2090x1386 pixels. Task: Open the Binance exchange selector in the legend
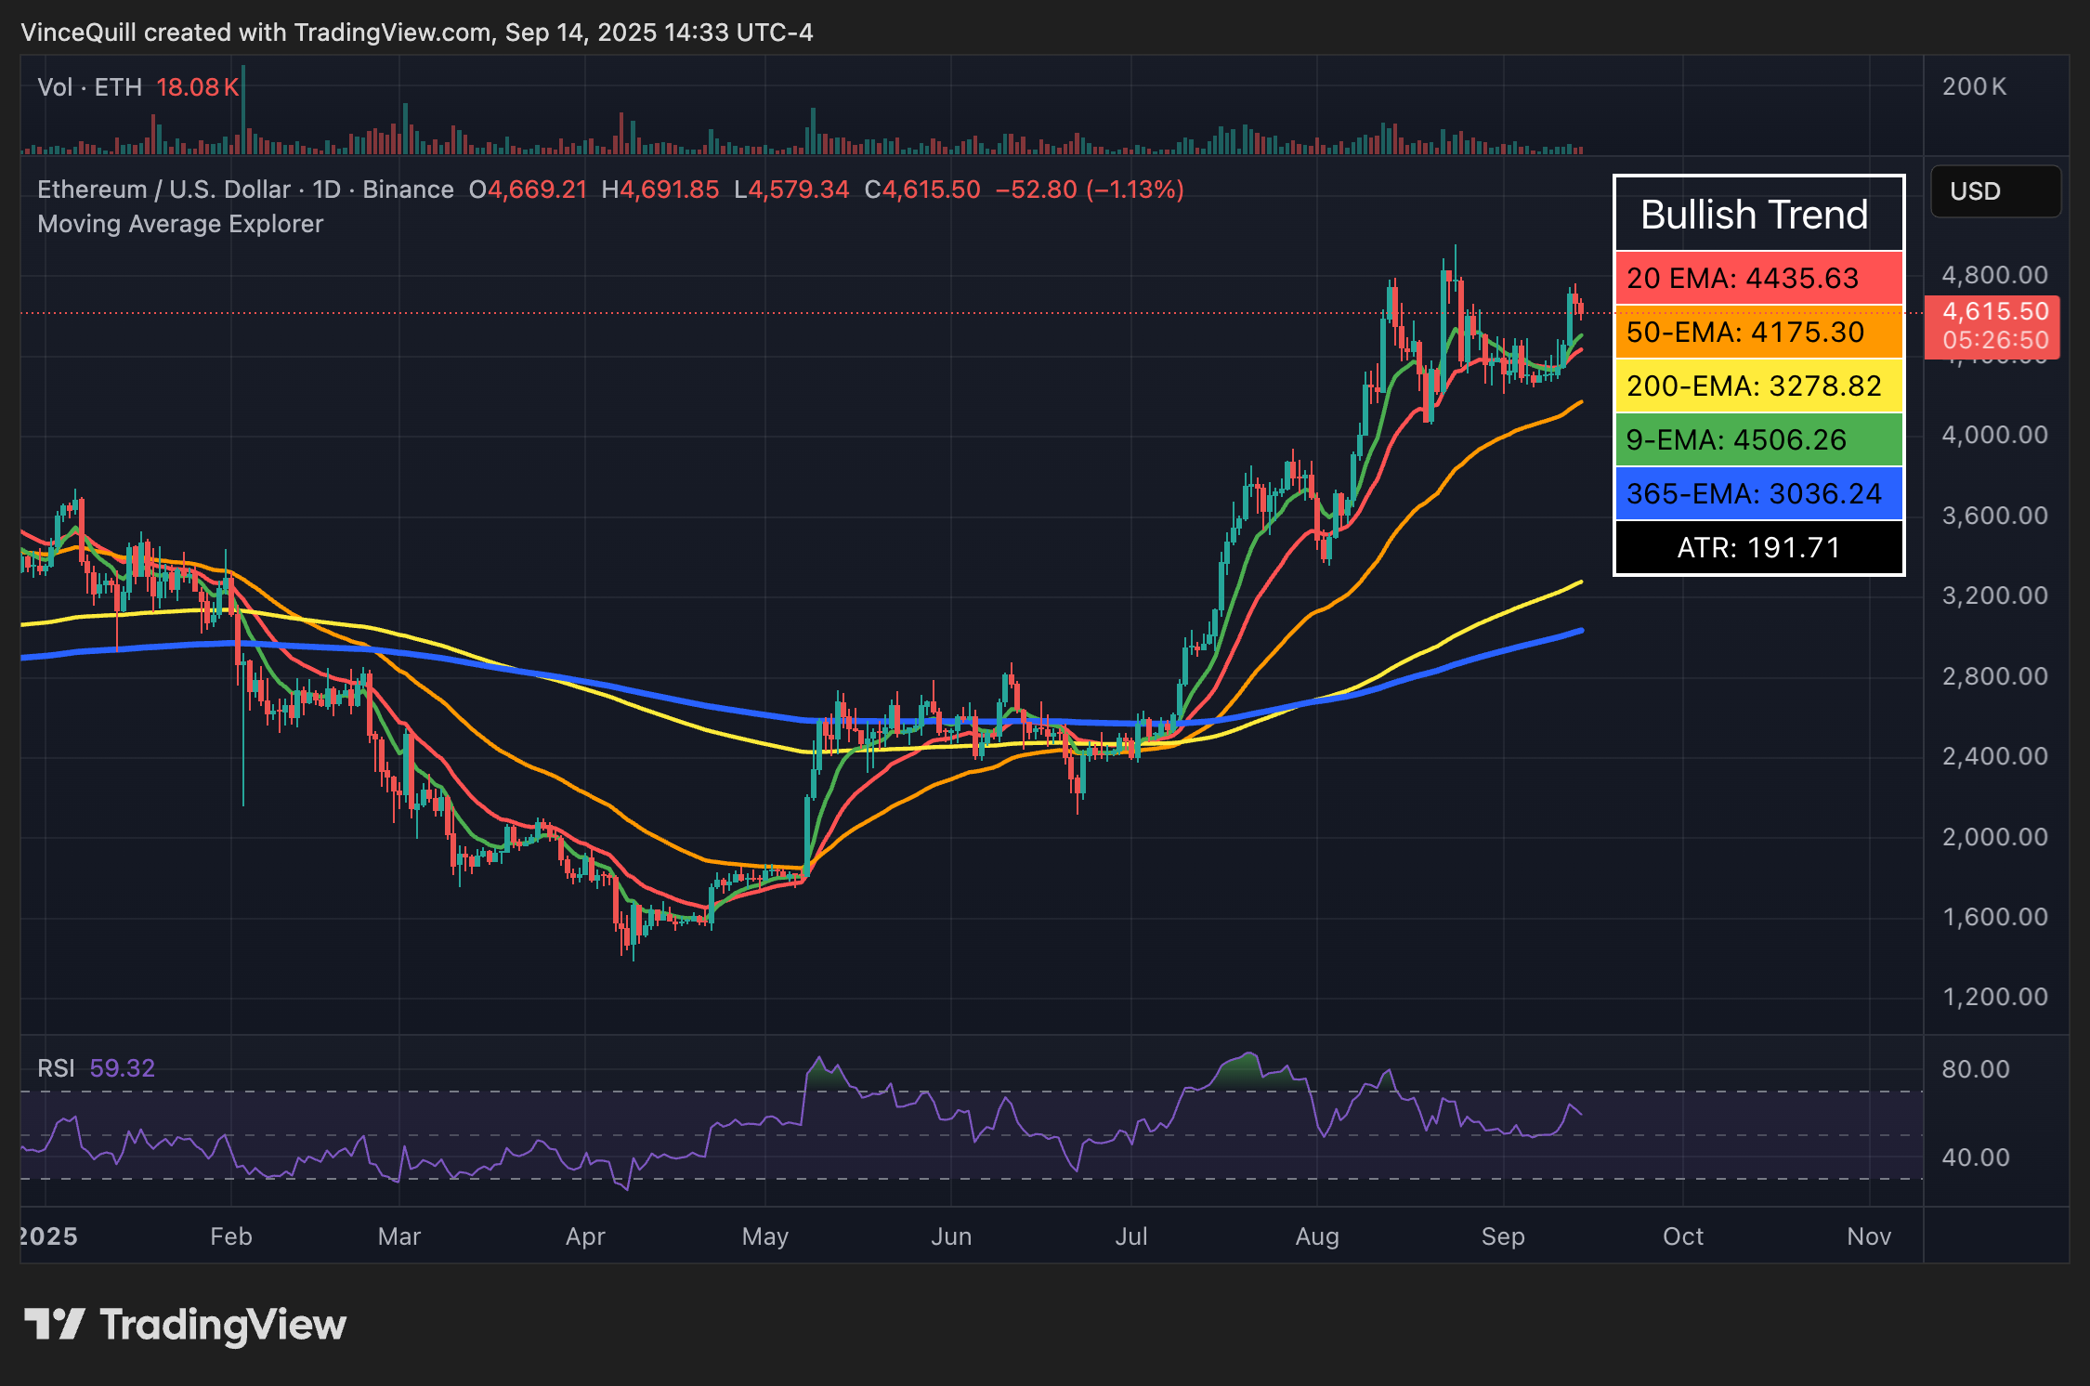[405, 189]
